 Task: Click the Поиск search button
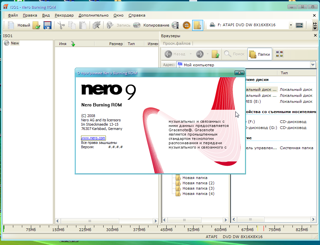234,54
